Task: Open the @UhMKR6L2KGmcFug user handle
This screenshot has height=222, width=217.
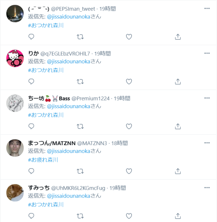Action: pyautogui.click(x=78, y=188)
